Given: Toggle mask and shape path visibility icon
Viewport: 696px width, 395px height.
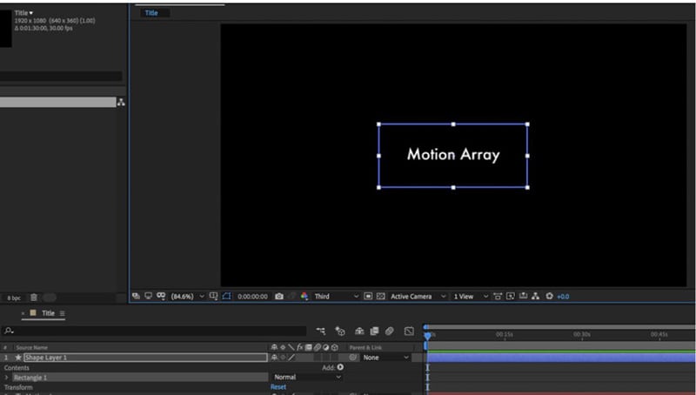Looking at the screenshot, I should [x=227, y=296].
